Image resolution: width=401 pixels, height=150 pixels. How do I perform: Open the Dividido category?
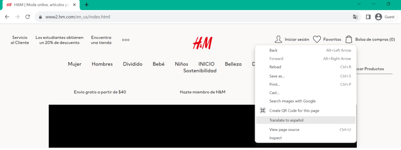tap(132, 64)
